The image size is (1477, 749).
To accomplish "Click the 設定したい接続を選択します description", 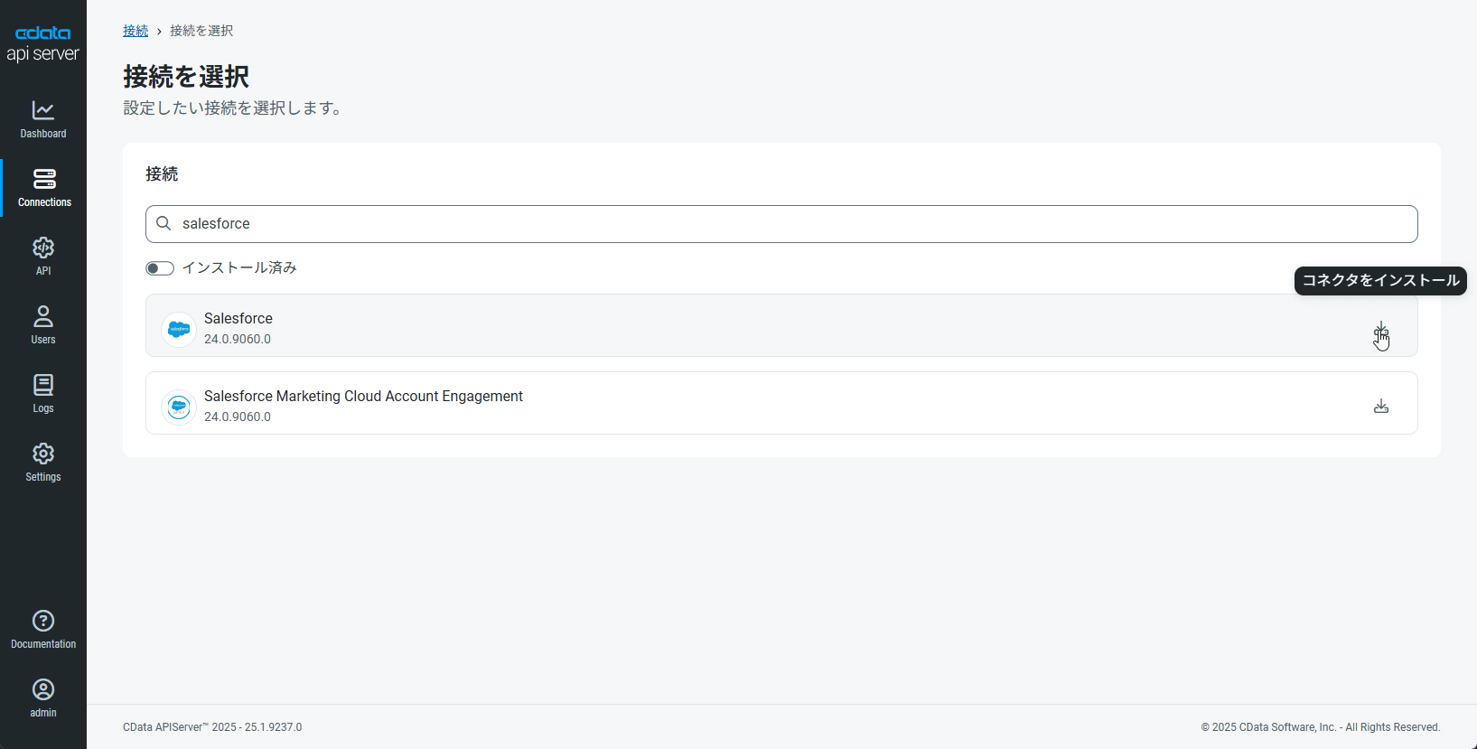I will point(232,108).
